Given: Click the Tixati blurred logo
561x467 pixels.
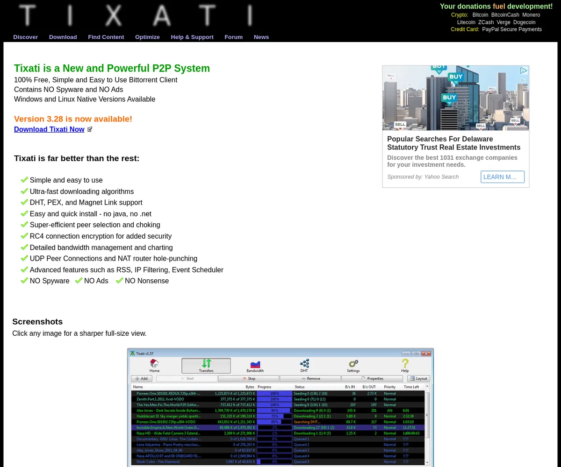Looking at the screenshot, I should pos(136,15).
